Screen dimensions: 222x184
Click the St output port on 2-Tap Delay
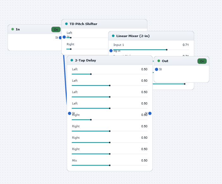click(150, 113)
